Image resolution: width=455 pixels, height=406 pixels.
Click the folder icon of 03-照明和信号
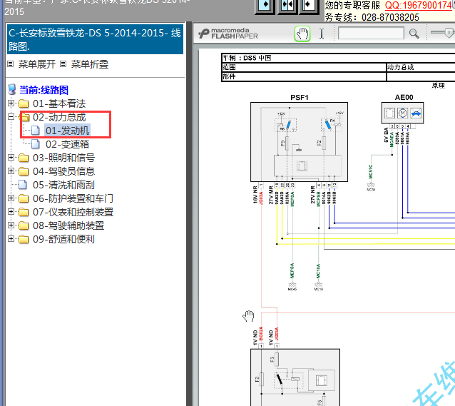(24, 158)
